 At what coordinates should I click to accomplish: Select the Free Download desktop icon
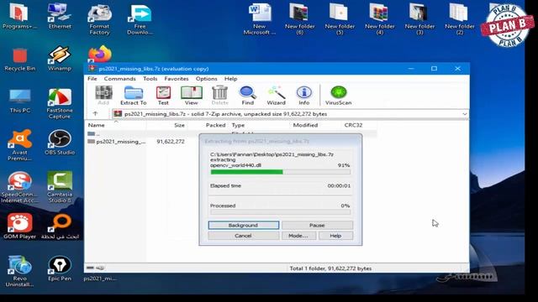coord(140,19)
